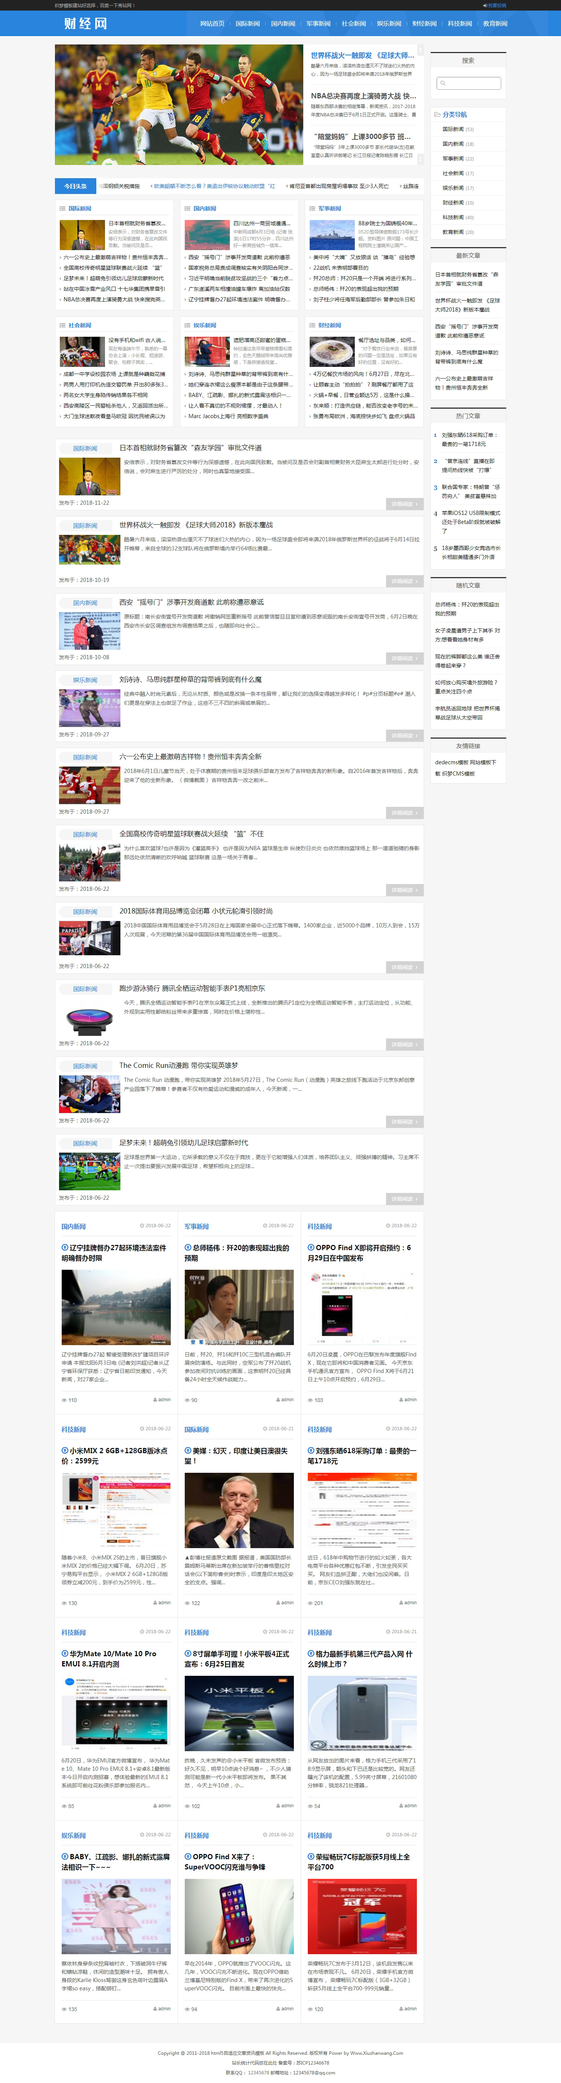Click 详细阅读 button for 刘诗诗、马思纯 article

coord(404,736)
